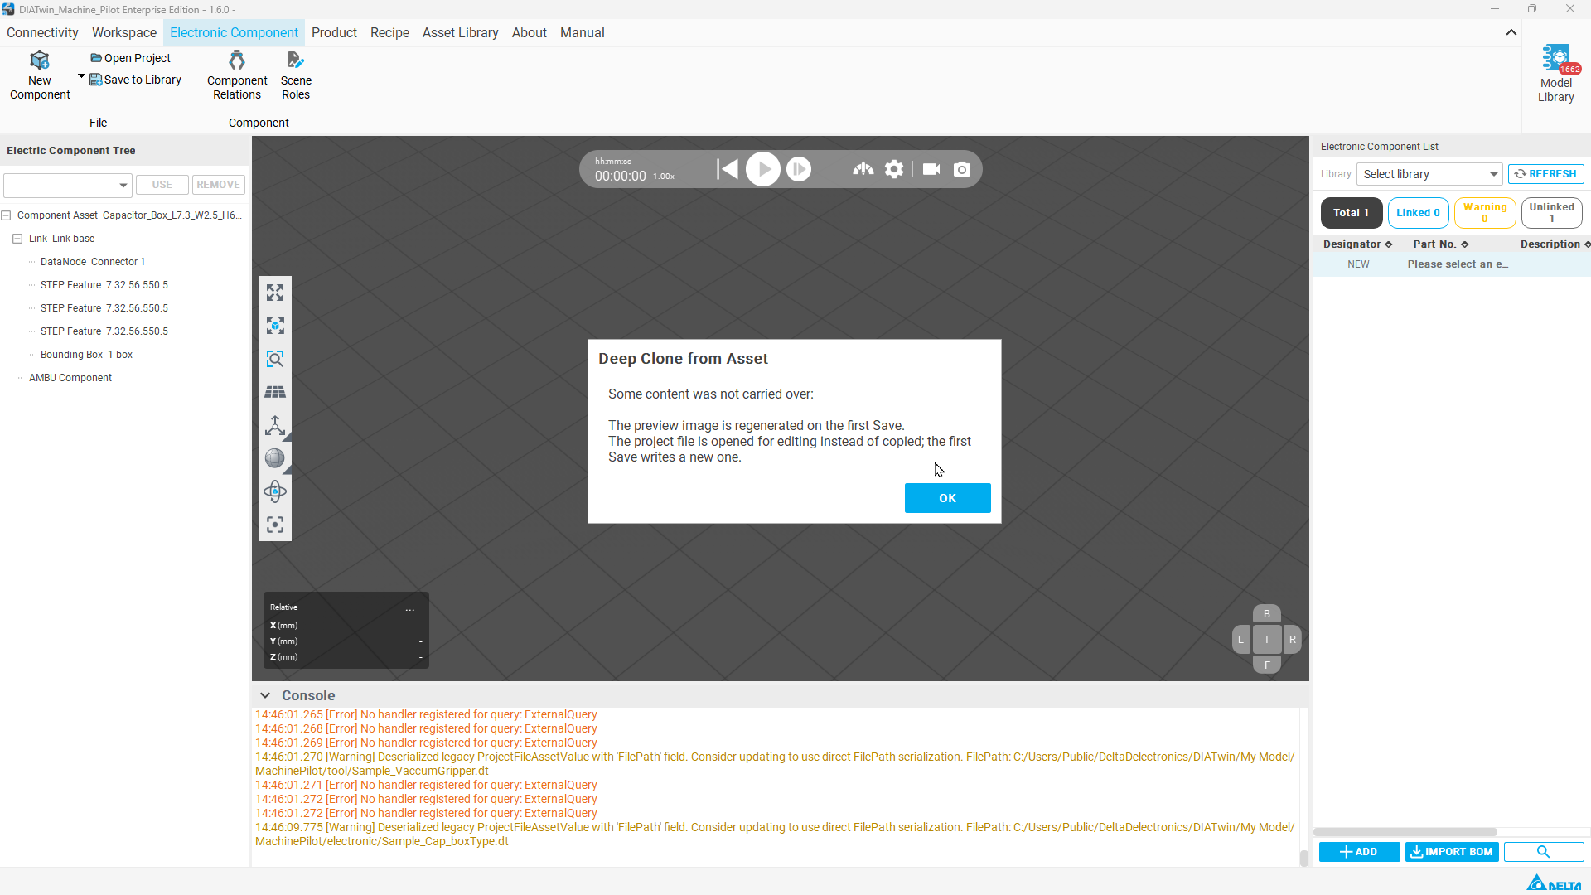The width and height of the screenshot is (1591, 895).
Task: Open the Connectivity tab
Action: click(42, 32)
